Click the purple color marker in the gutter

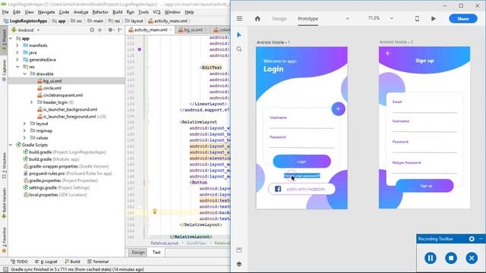point(140,49)
